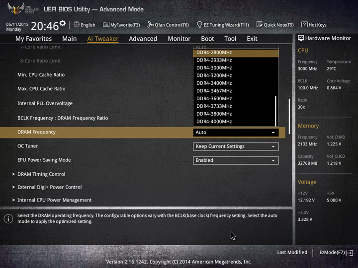Screen dimensions: 358x268
Task: Select DDR4-3733MHz from list
Action: click(234, 106)
